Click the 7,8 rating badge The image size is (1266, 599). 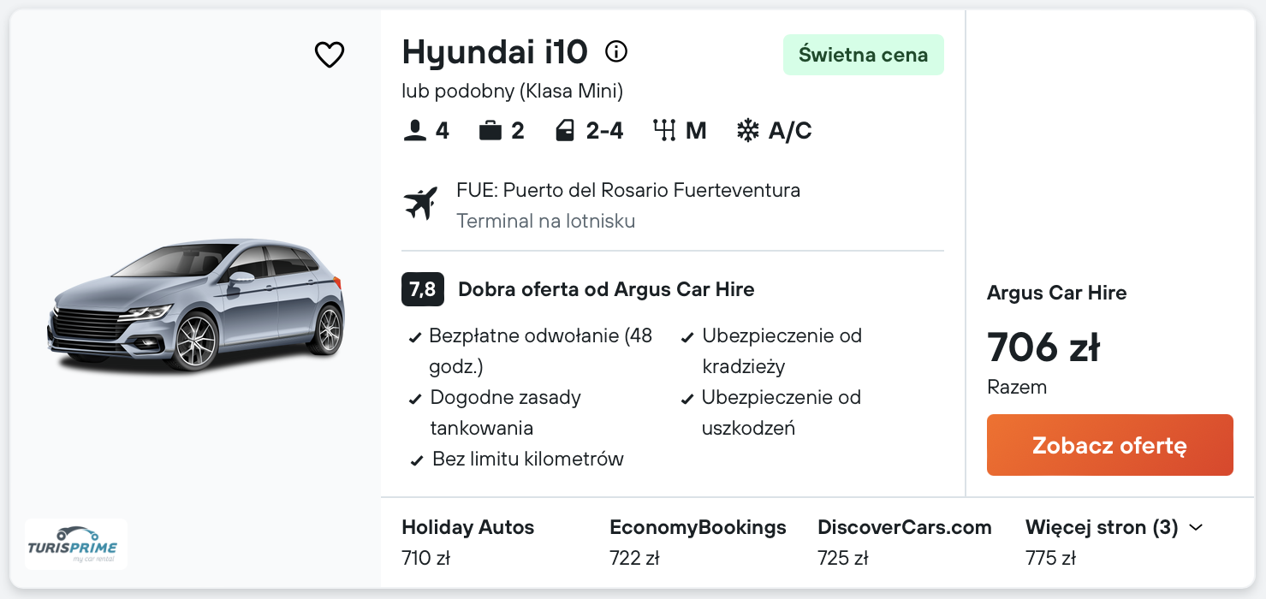[x=423, y=289]
